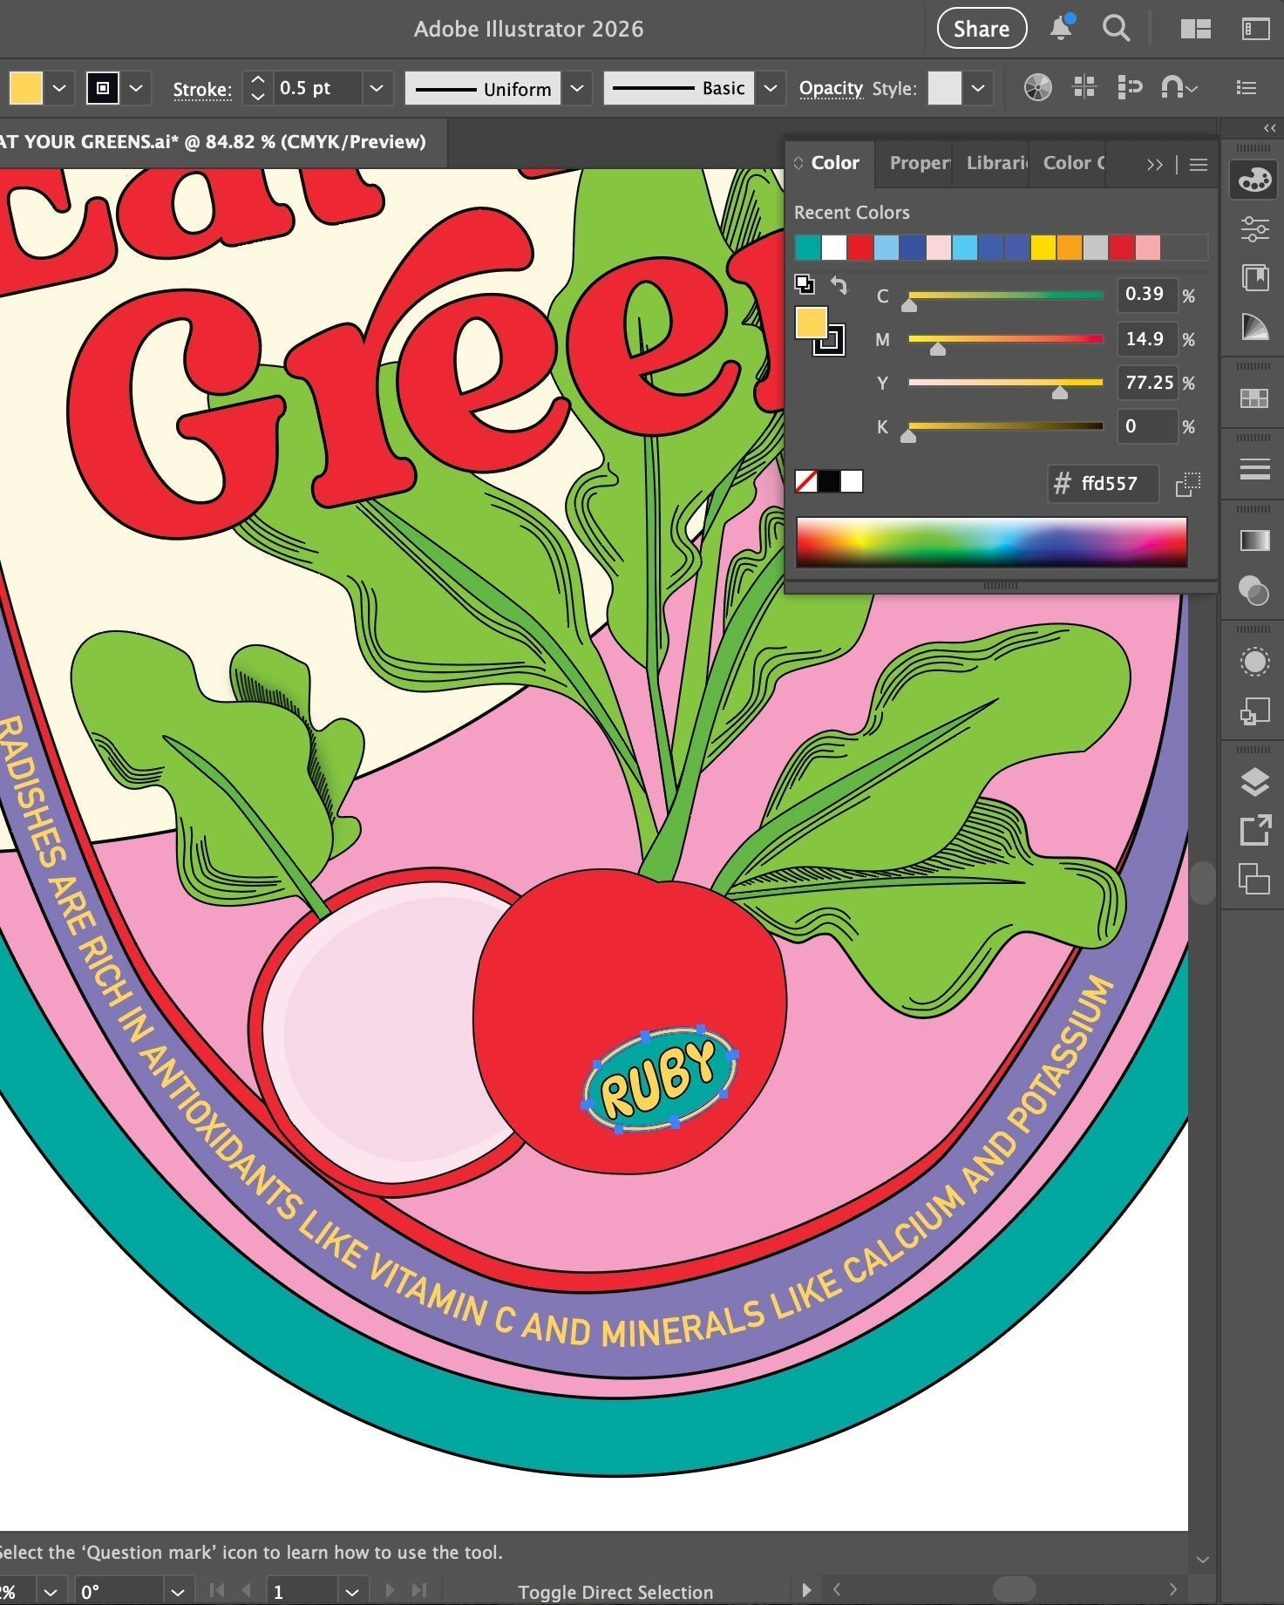Click the search magnifier icon
The width and height of the screenshot is (1284, 1605).
coord(1116,29)
